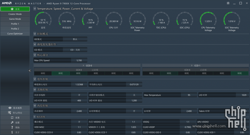Screen dimensions: 250x135
Task: Click OC mode value 默认
Action: point(75,39)
